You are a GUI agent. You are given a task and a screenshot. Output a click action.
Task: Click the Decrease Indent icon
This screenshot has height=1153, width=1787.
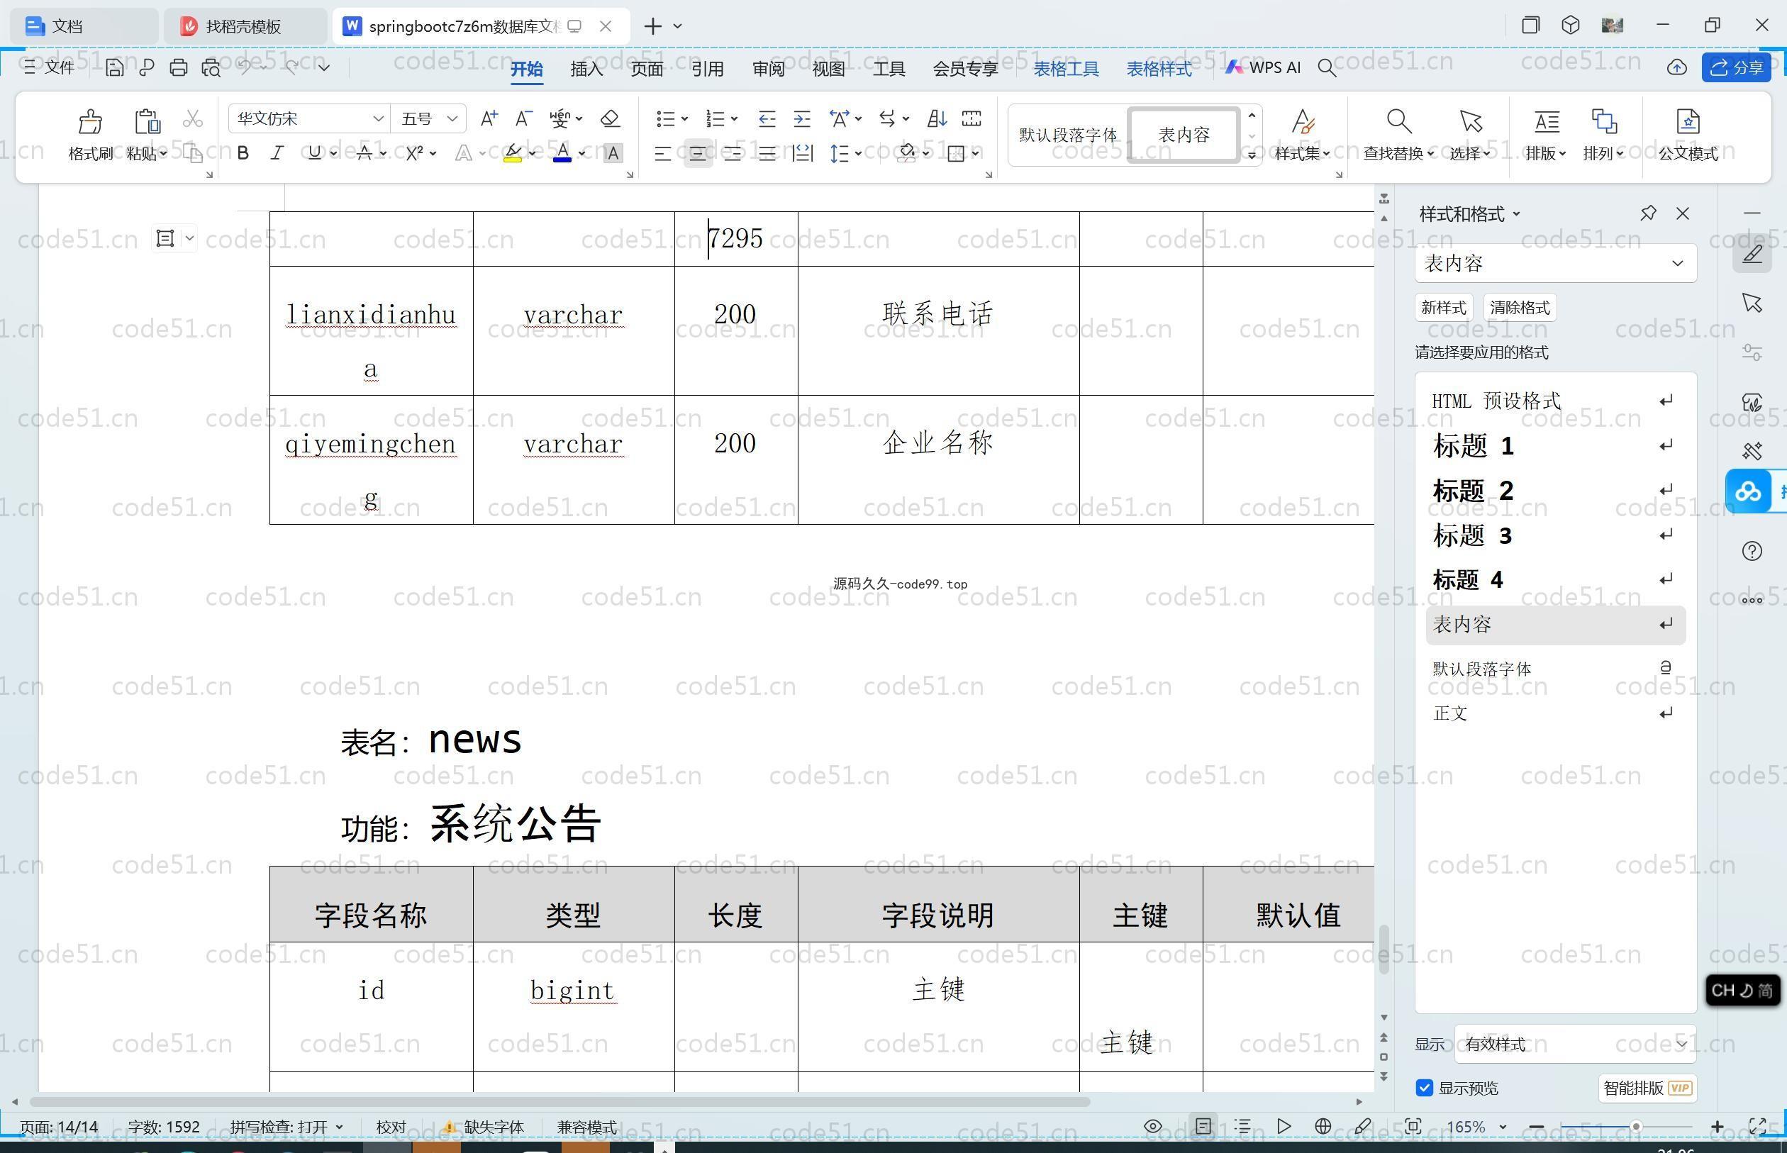[767, 118]
